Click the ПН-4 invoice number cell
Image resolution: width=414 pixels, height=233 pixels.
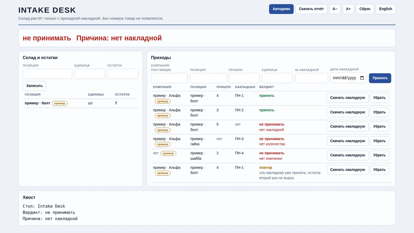pos(239,153)
